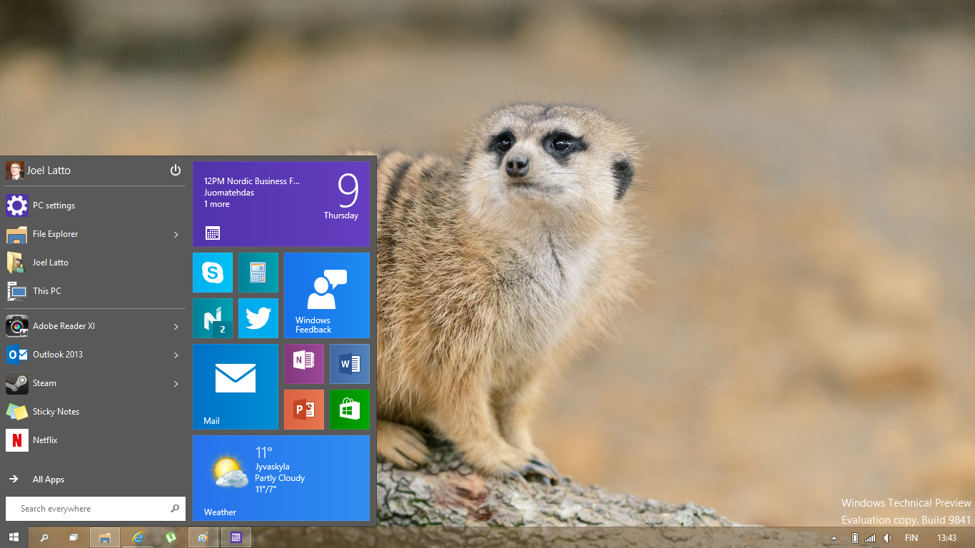Click the Joel Latto user account name
This screenshot has width=975, height=548.
pos(48,171)
